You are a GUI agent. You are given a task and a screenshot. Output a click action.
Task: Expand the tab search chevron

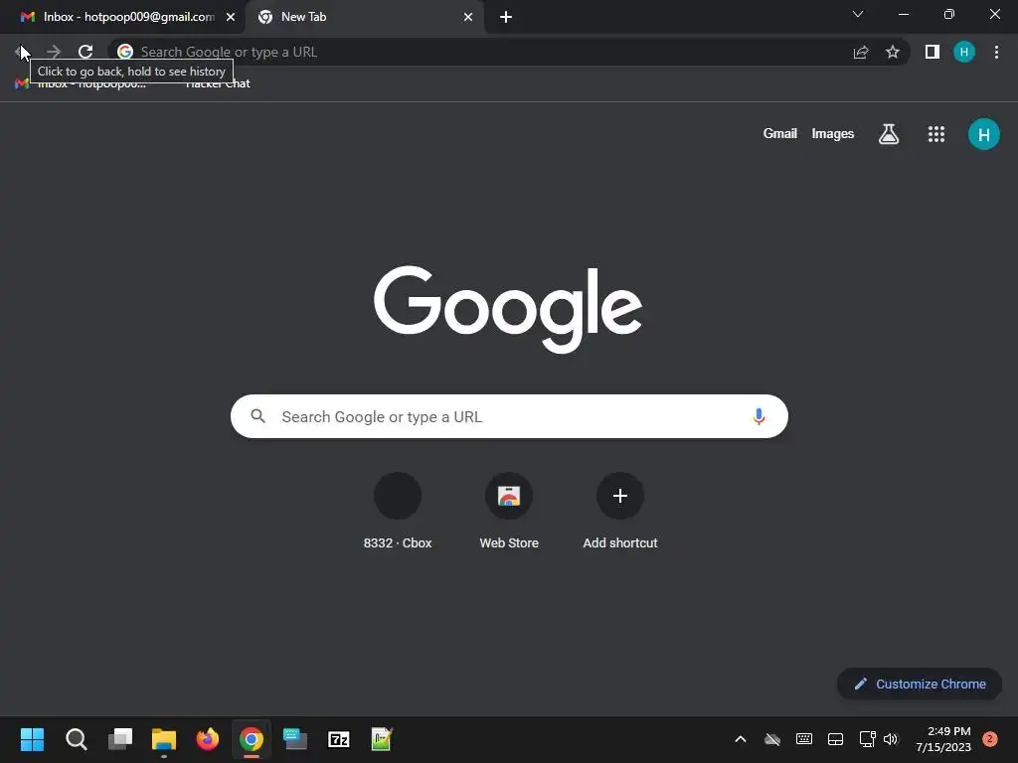858,14
